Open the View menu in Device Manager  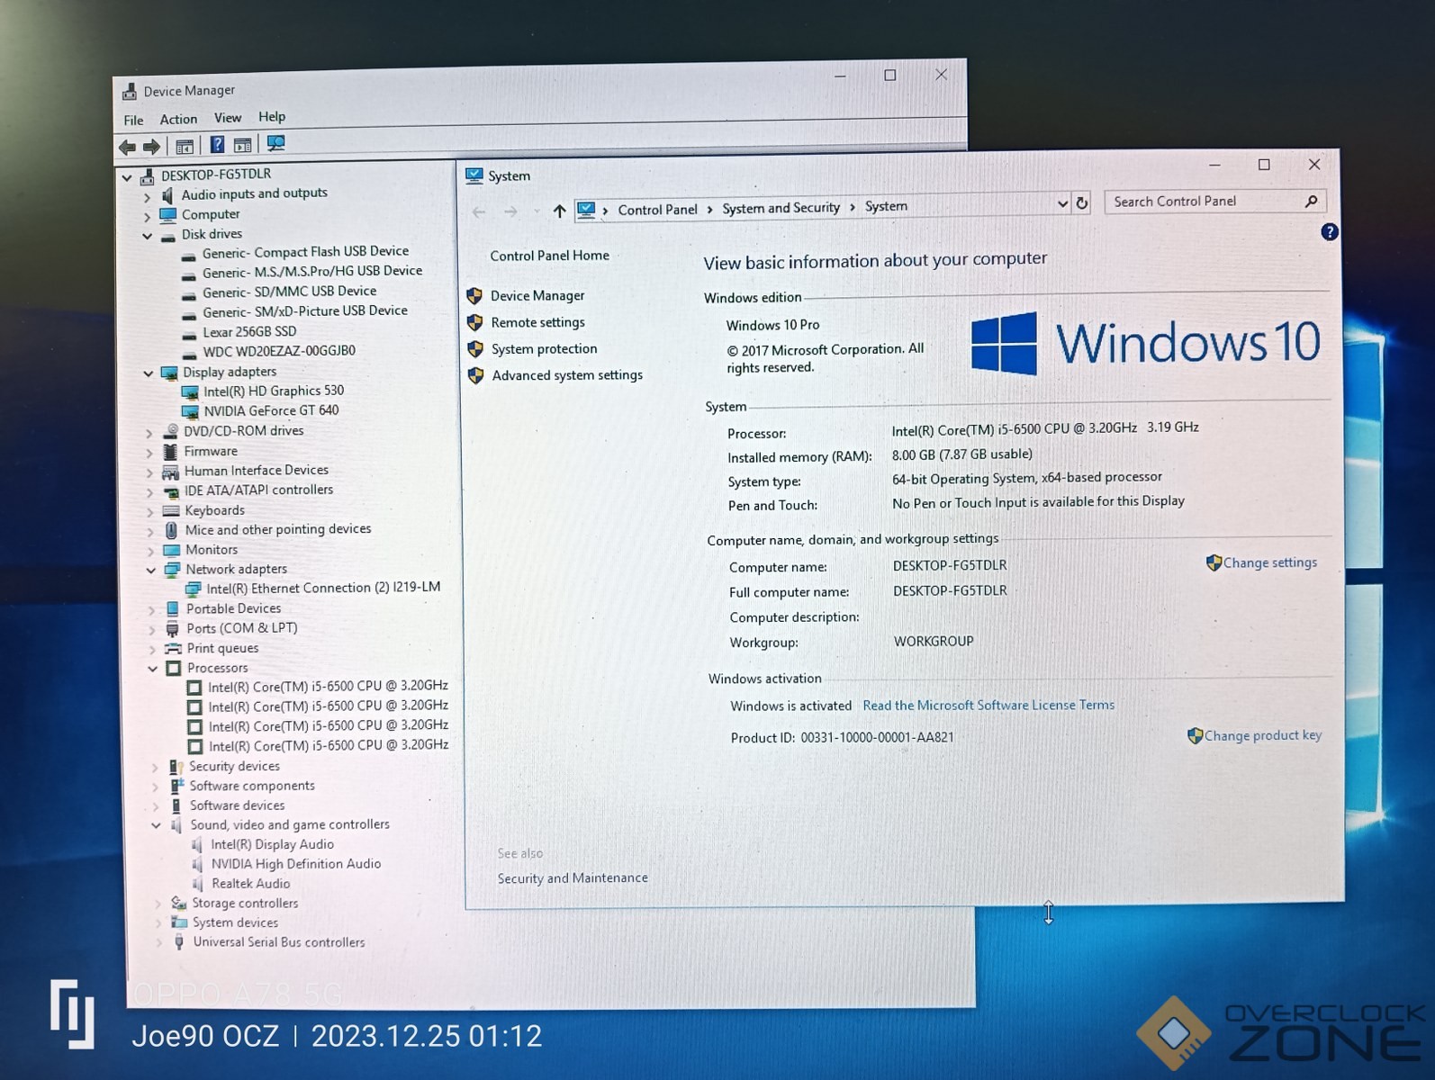tap(228, 118)
